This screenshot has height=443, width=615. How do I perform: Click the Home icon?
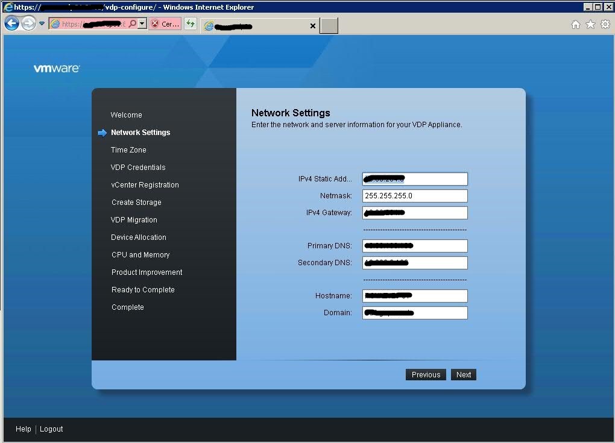[575, 25]
